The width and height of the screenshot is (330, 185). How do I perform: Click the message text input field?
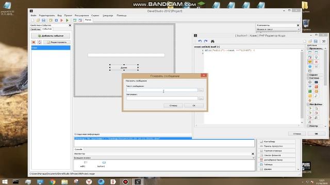coord(162,90)
